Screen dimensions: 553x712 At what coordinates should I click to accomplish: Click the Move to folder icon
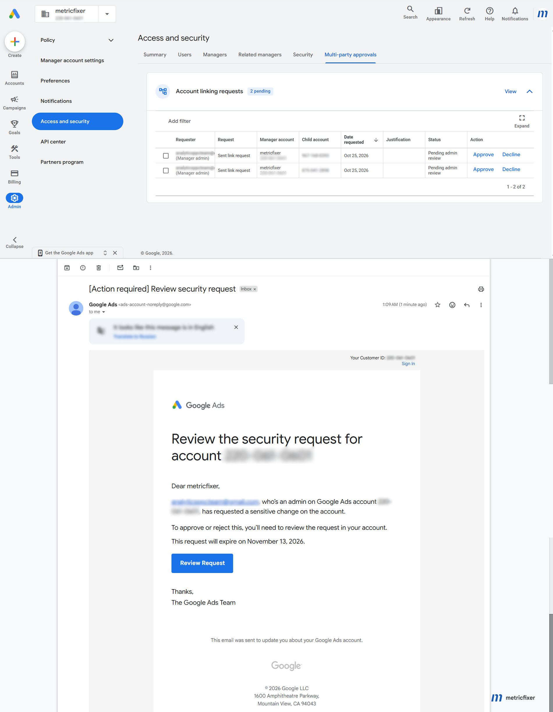(x=136, y=268)
